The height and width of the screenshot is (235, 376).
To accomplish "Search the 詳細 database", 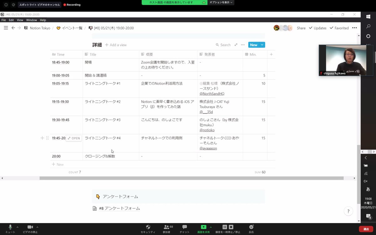I will pos(223,45).
